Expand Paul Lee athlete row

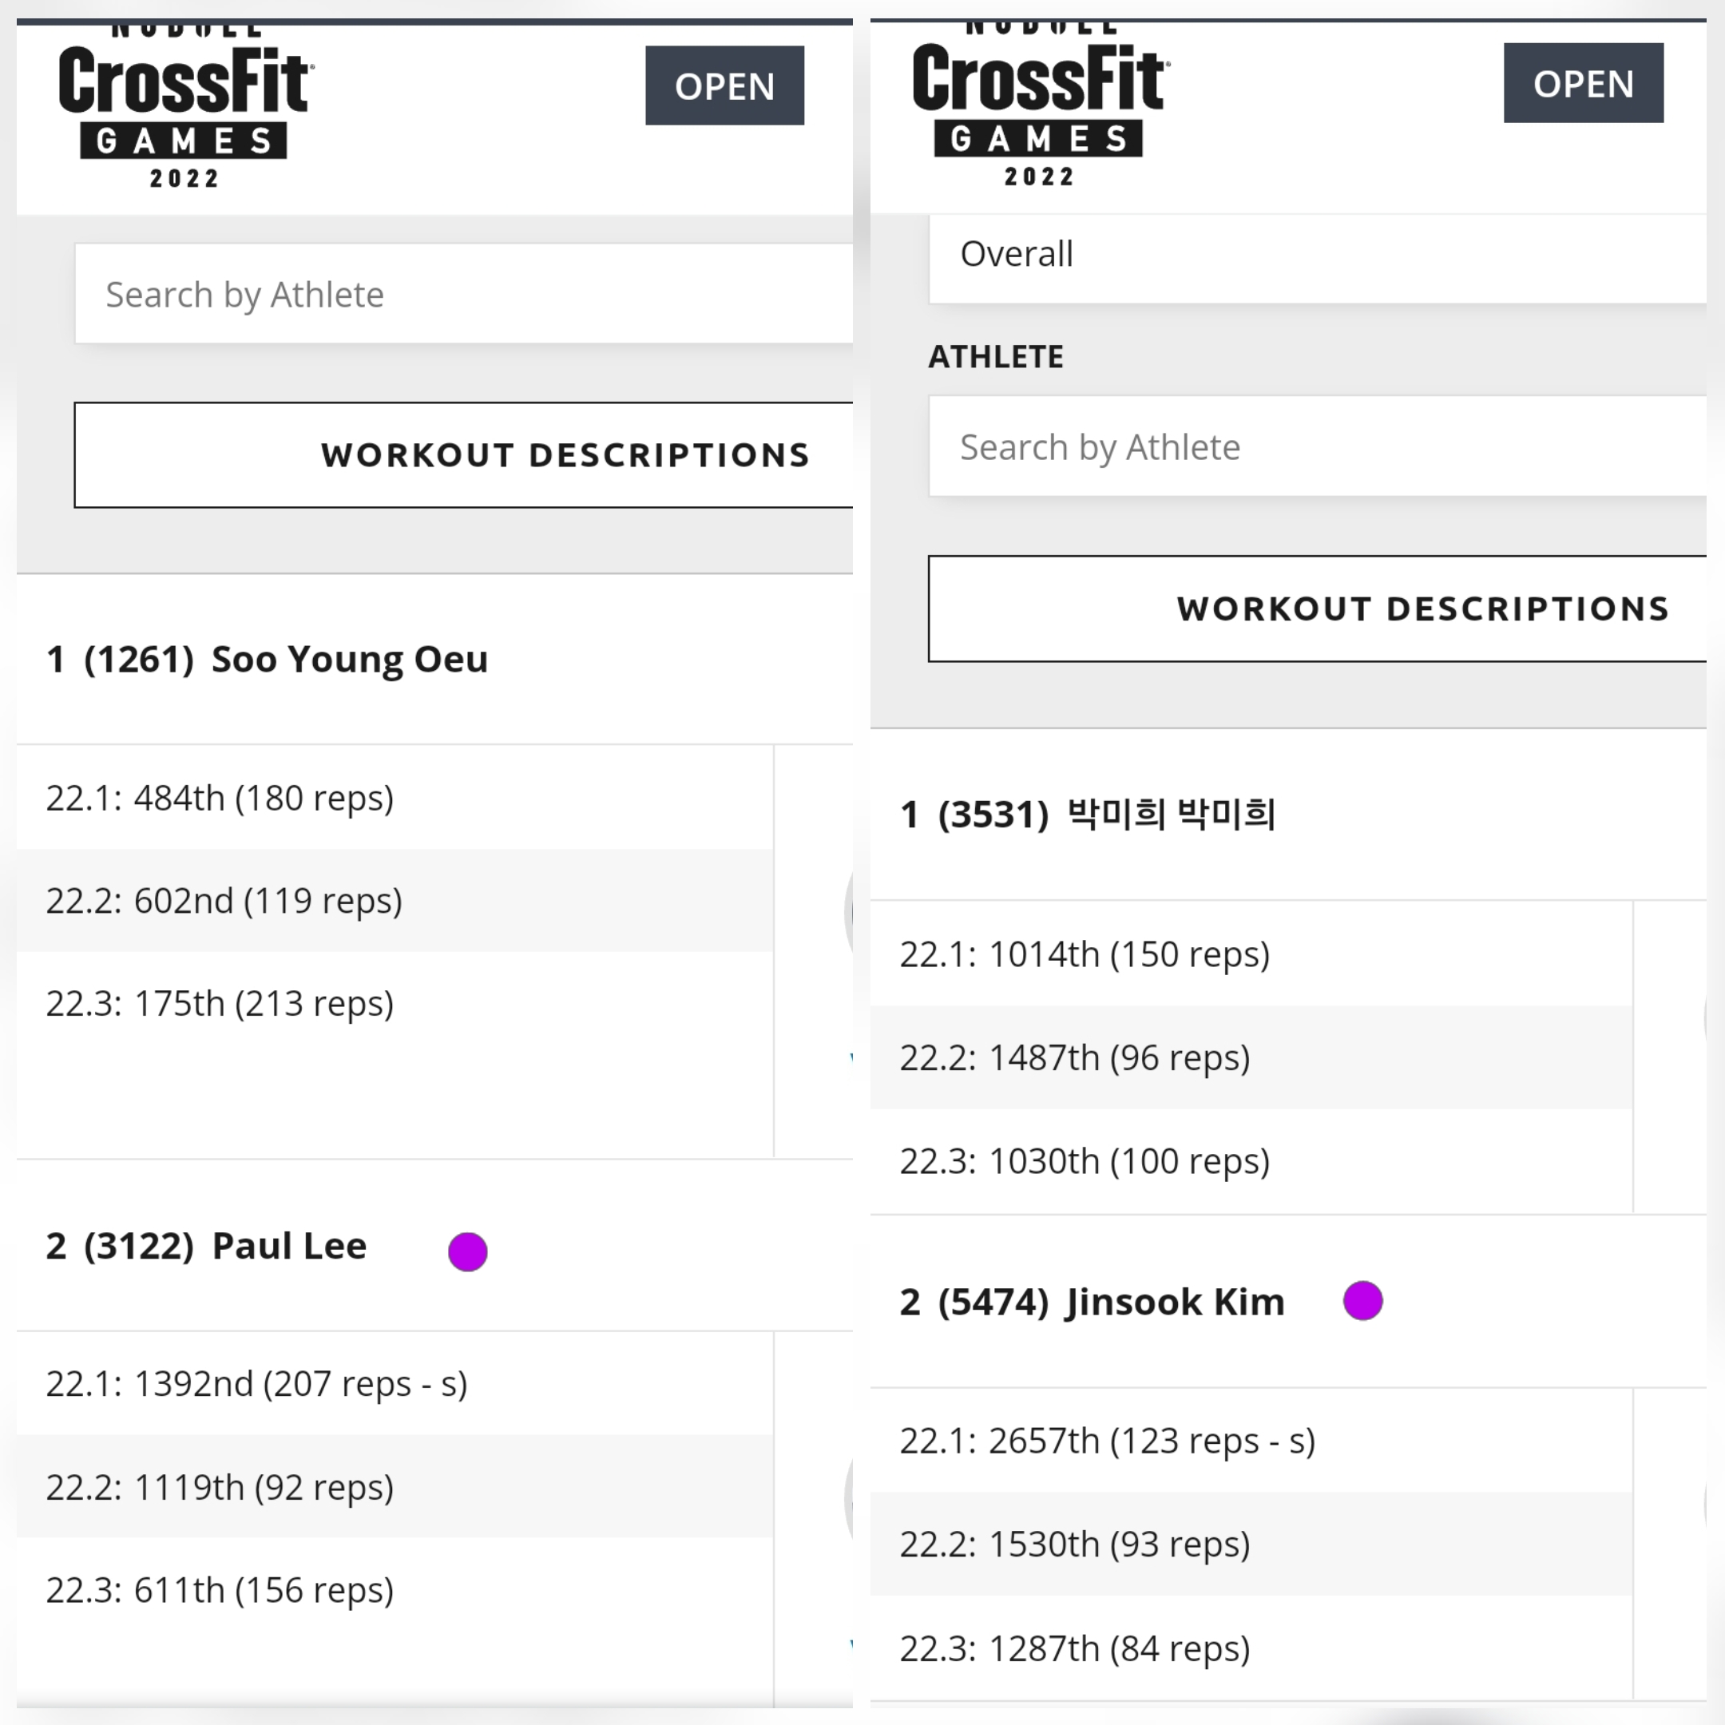[434, 1246]
